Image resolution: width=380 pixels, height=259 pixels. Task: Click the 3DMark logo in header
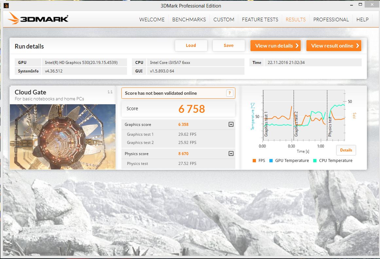click(38, 18)
